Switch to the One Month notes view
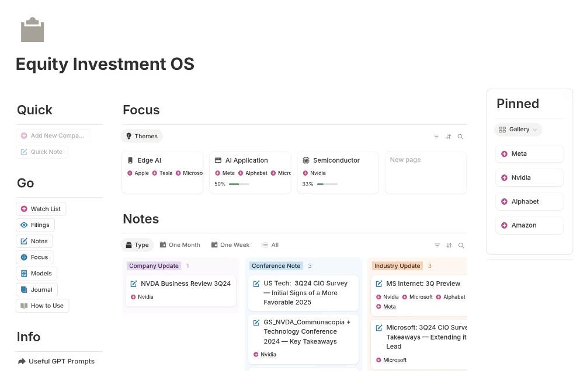Screen dimensions: 580x371 click(x=180, y=245)
